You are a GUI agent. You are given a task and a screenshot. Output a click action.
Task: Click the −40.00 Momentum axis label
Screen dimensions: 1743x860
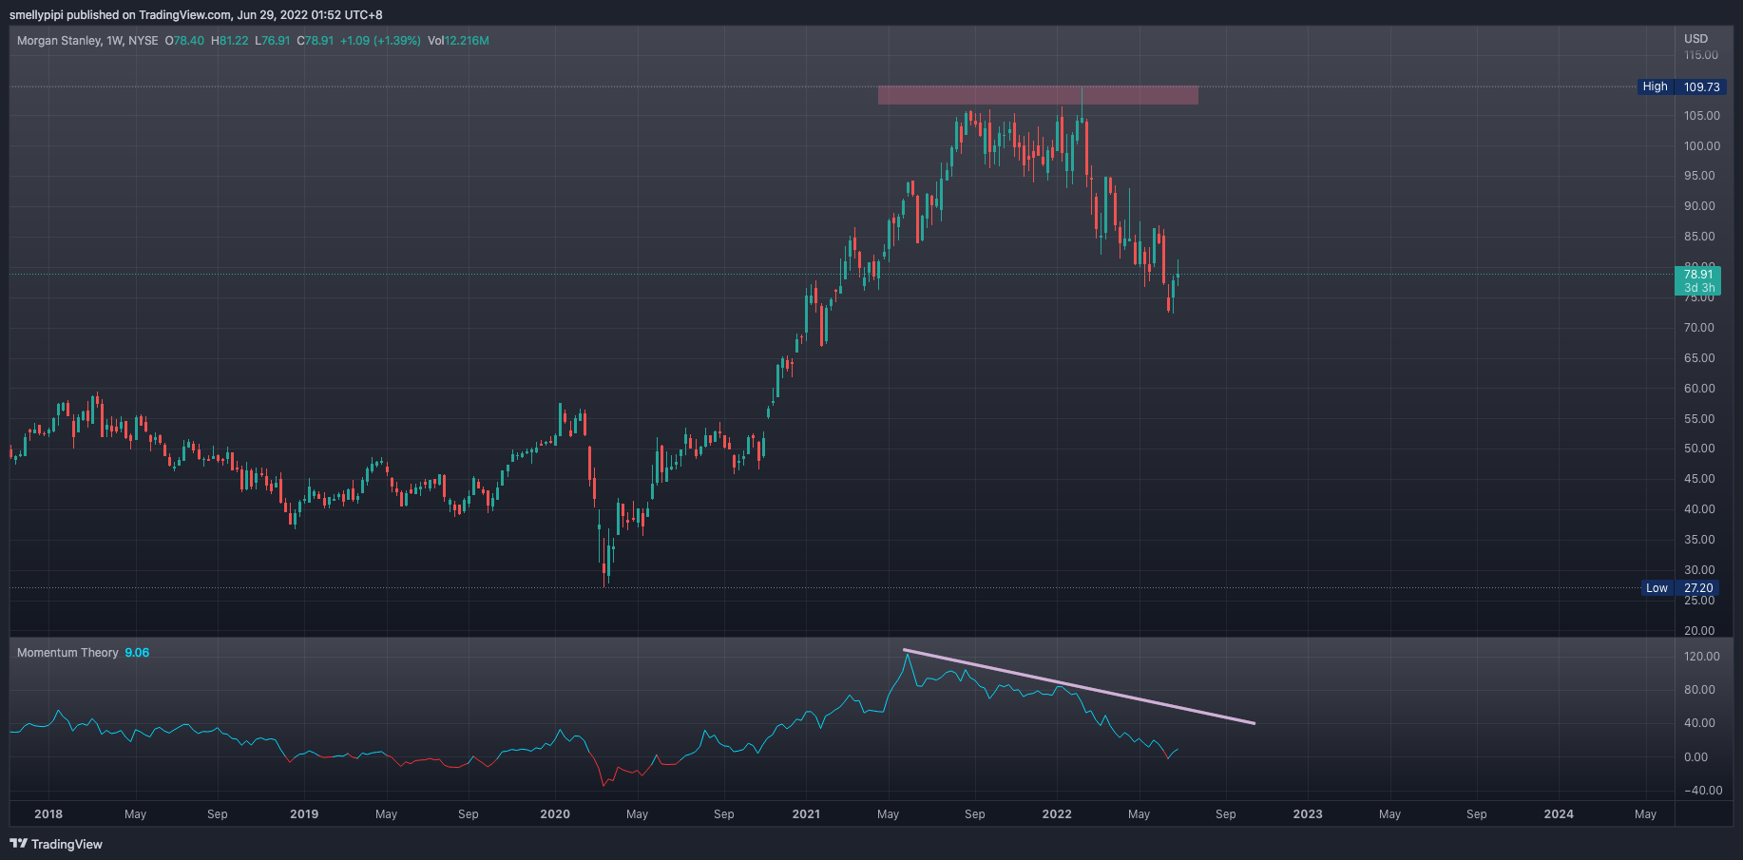[1701, 791]
